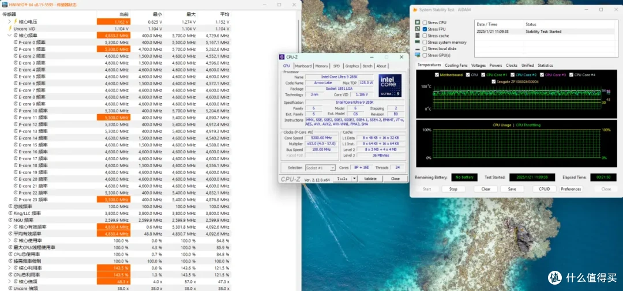
Task: Expand the 核心利用率 sensor group
Action: pos(10,268)
